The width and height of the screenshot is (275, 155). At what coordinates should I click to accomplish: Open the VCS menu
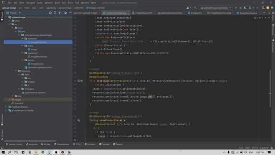[77, 3]
